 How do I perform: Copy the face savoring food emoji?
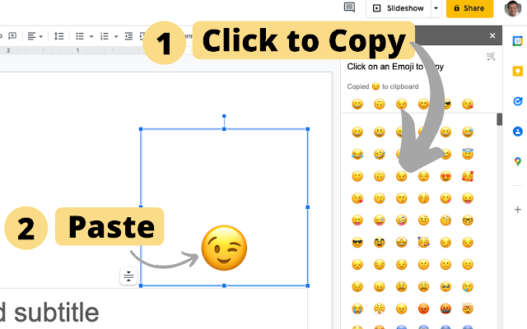(x=445, y=198)
